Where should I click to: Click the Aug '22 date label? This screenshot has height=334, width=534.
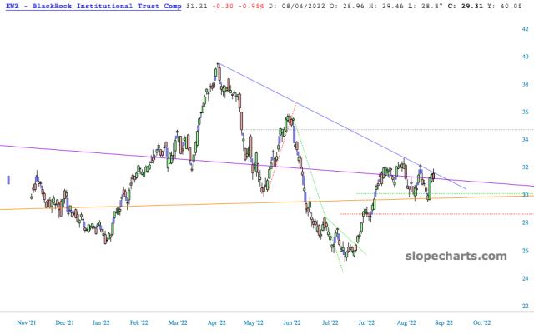(x=406, y=322)
